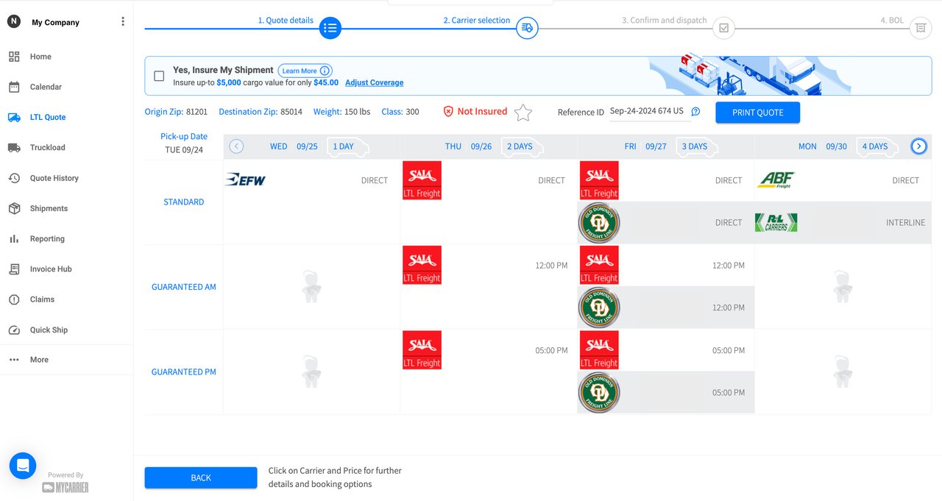The width and height of the screenshot is (942, 501).
Task: Click the Destination Zip 85014 value
Action: (x=291, y=112)
